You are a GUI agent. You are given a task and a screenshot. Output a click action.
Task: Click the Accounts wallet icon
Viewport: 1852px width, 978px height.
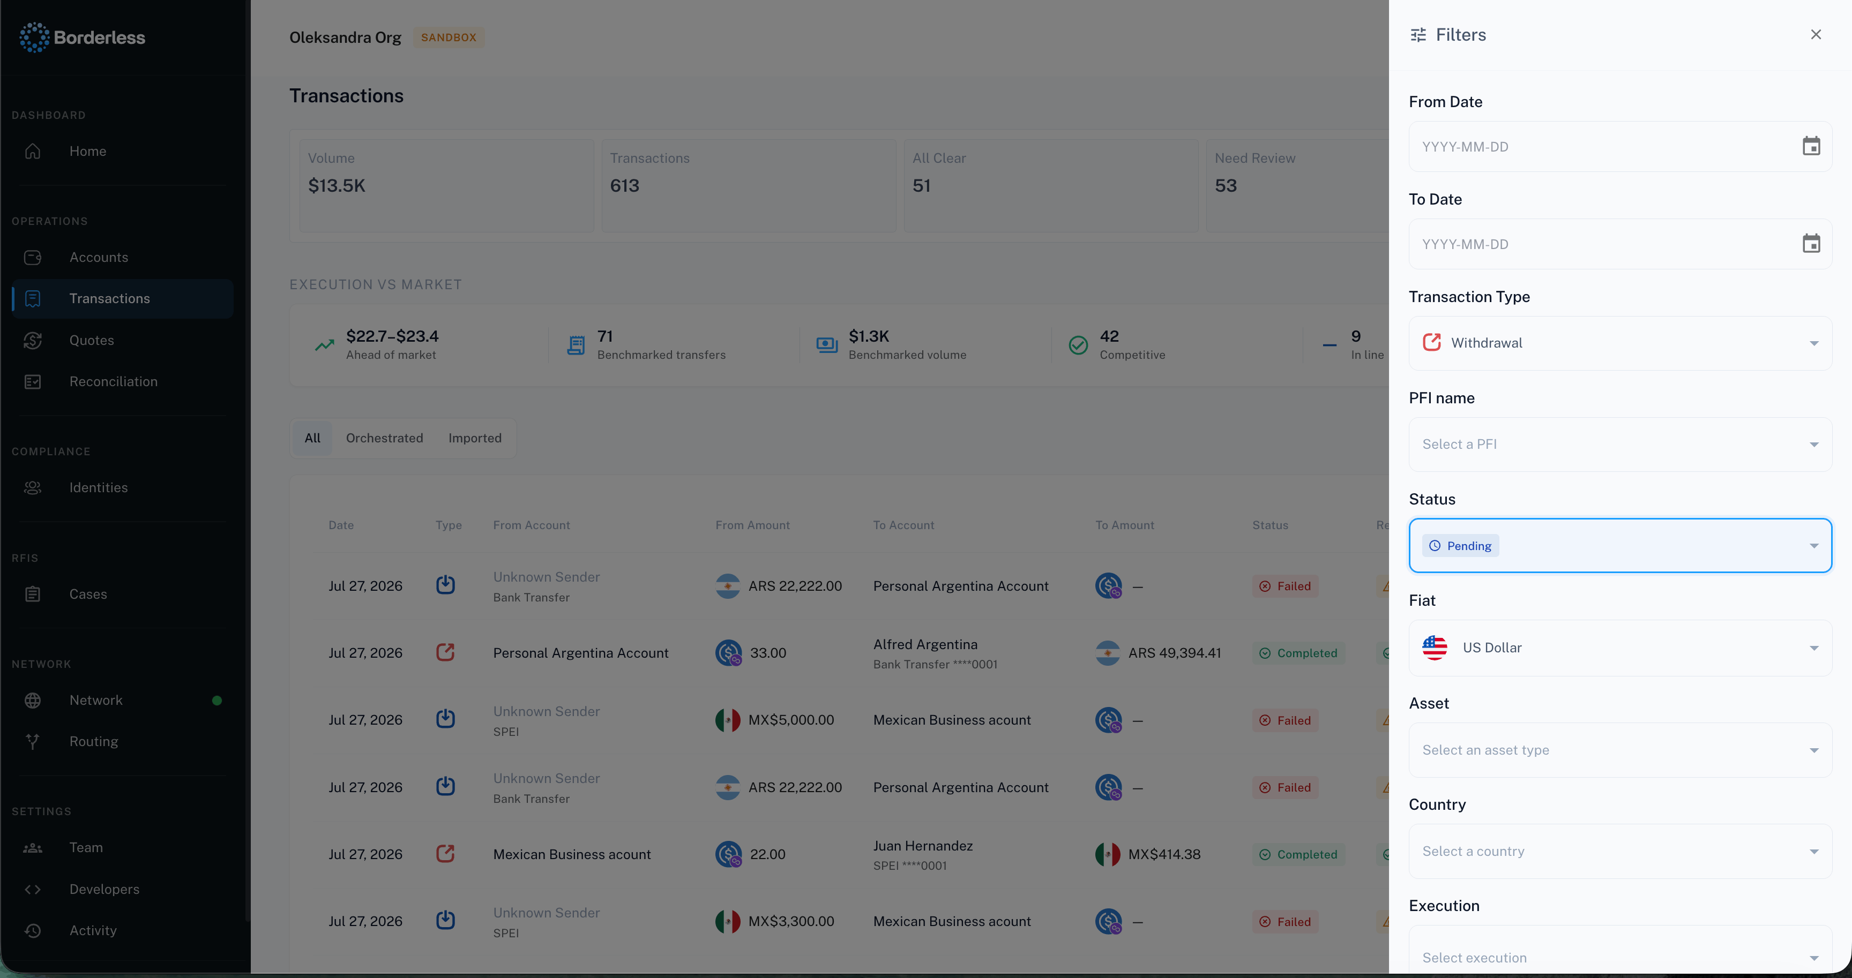click(32, 257)
